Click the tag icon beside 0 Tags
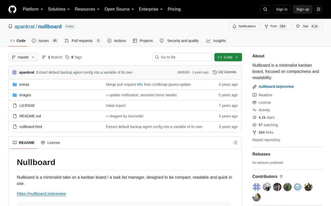The image size is (331, 206). coord(67,57)
